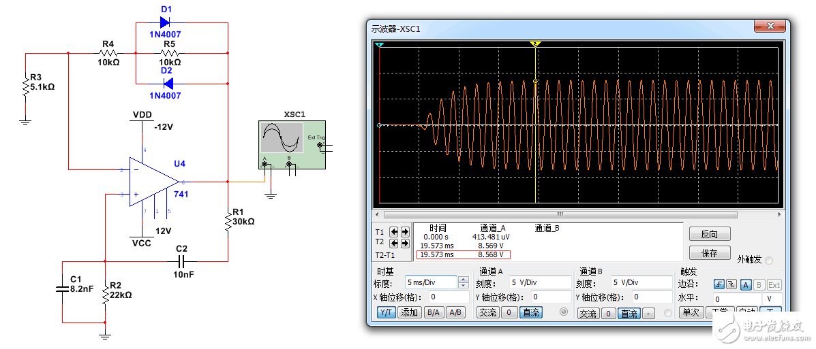Select the 741 op-amp U4 symbol

(x=155, y=182)
